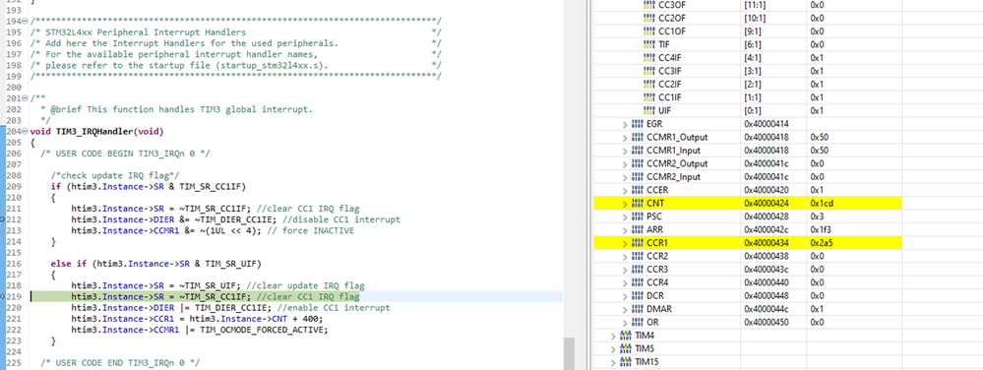Click the code editor vertical scrollbar thumb
Screen dimensions: 983x370
click(569, 353)
